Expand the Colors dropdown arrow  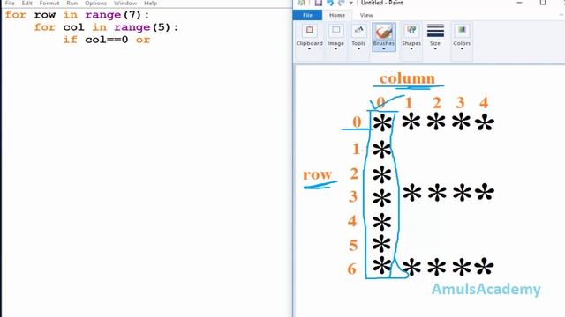pyautogui.click(x=462, y=49)
